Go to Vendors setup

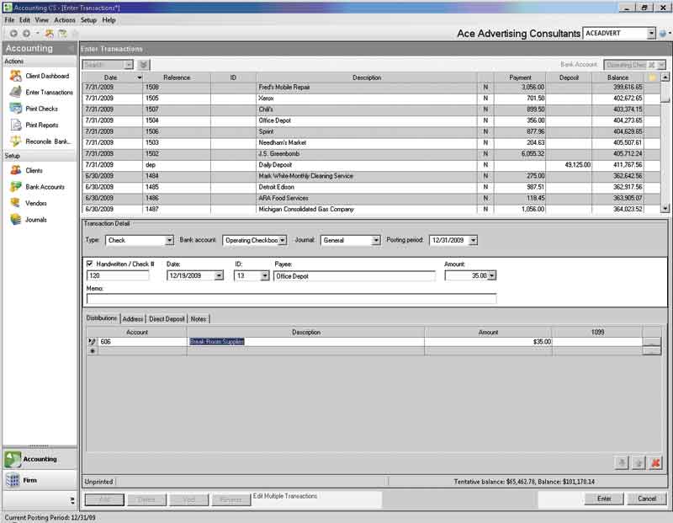click(x=35, y=203)
